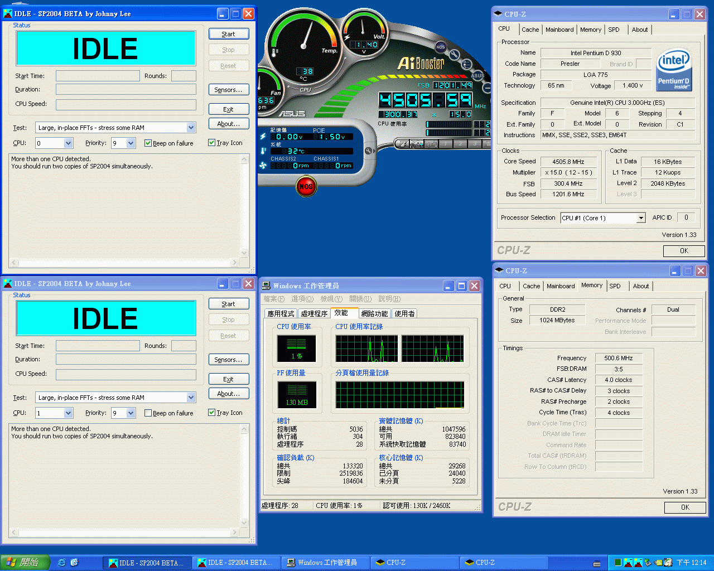Enable Beep on failure in CPU 1 window
The height and width of the screenshot is (571, 714).
click(x=148, y=413)
